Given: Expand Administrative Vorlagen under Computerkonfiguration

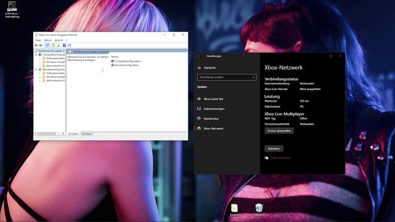Looking at the screenshot, I should click(x=39, y=66).
